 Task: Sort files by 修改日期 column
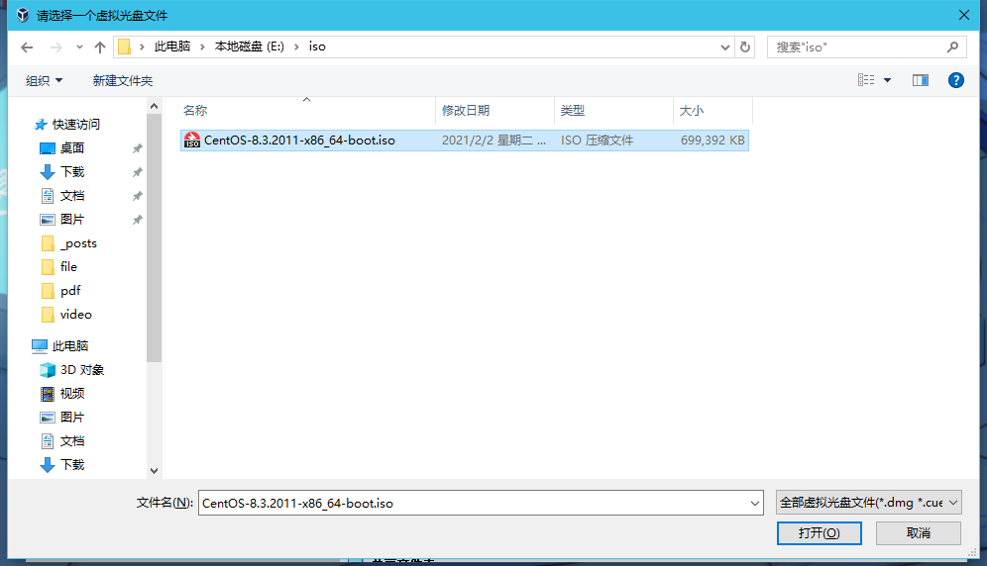pos(494,111)
